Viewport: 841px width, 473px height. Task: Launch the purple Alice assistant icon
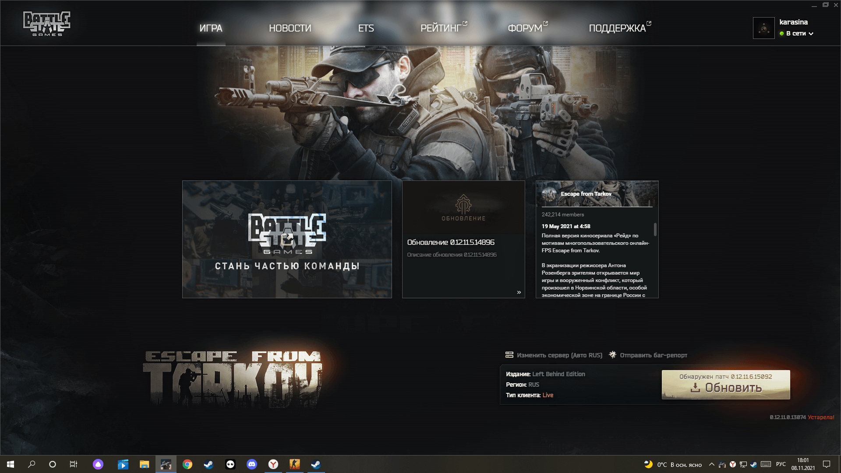coord(98,464)
